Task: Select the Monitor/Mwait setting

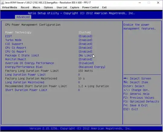Action: pos(16,59)
